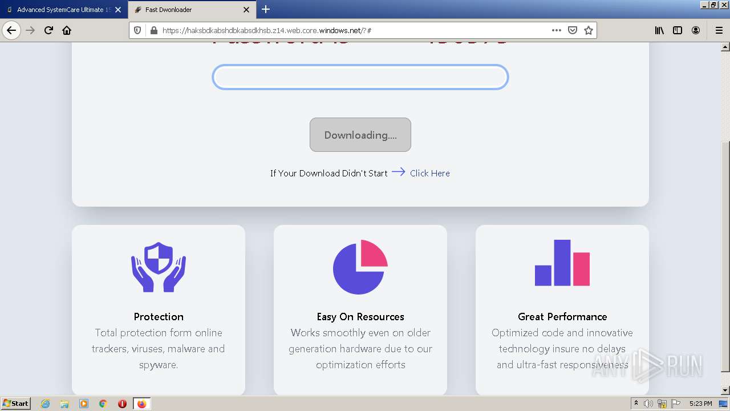This screenshot has width=730, height=411.
Task: Click the Protection shield hands icon
Action: tap(159, 267)
